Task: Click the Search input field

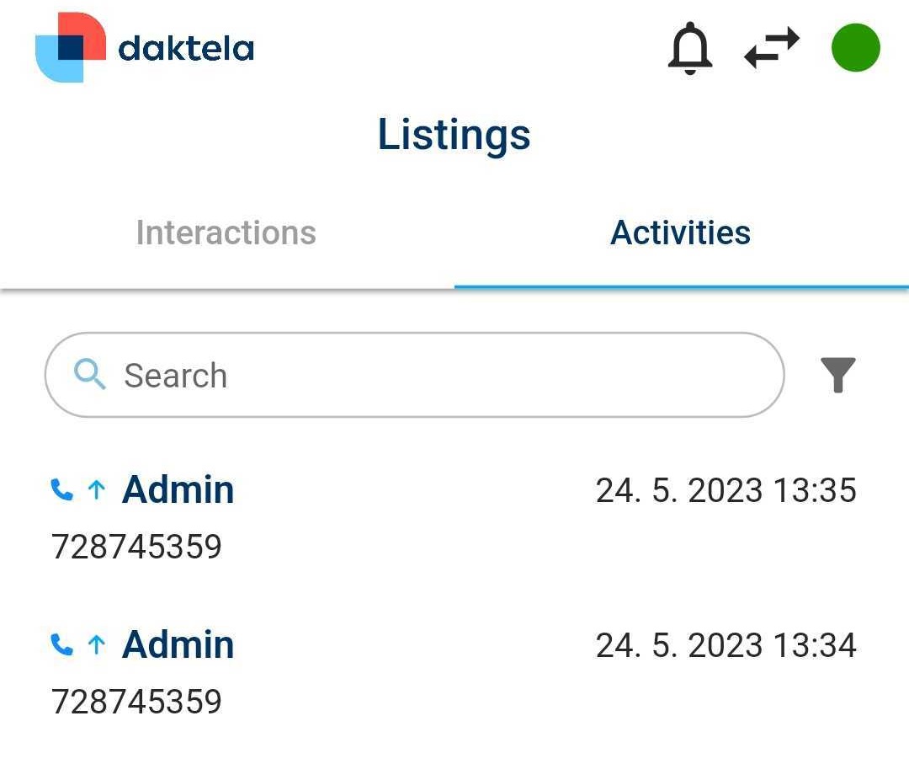Action: coord(412,376)
